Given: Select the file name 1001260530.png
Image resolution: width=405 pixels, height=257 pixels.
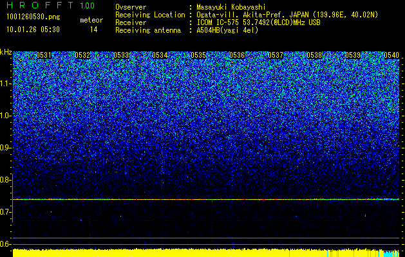Looking at the screenshot, I should (33, 17).
